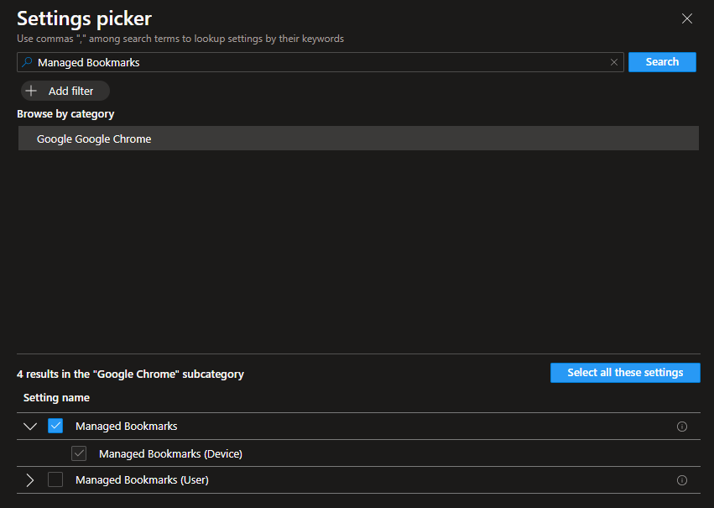Click the Add filter button
714x508 pixels.
point(65,91)
